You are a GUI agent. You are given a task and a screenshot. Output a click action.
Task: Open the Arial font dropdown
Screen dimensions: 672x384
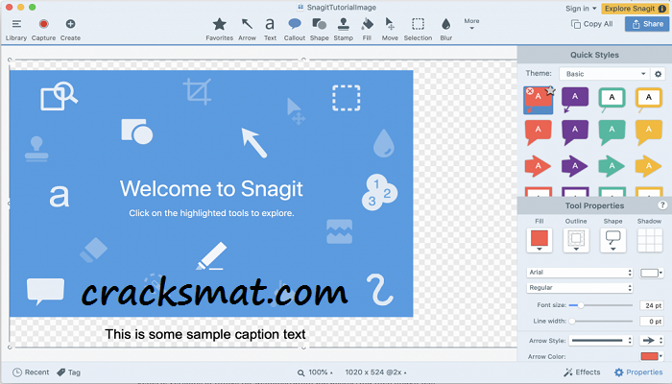click(580, 272)
